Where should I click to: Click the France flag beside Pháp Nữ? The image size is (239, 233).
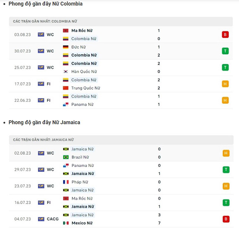tap(66, 182)
